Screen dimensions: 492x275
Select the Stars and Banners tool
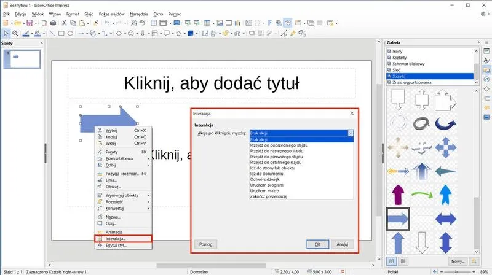point(178,33)
